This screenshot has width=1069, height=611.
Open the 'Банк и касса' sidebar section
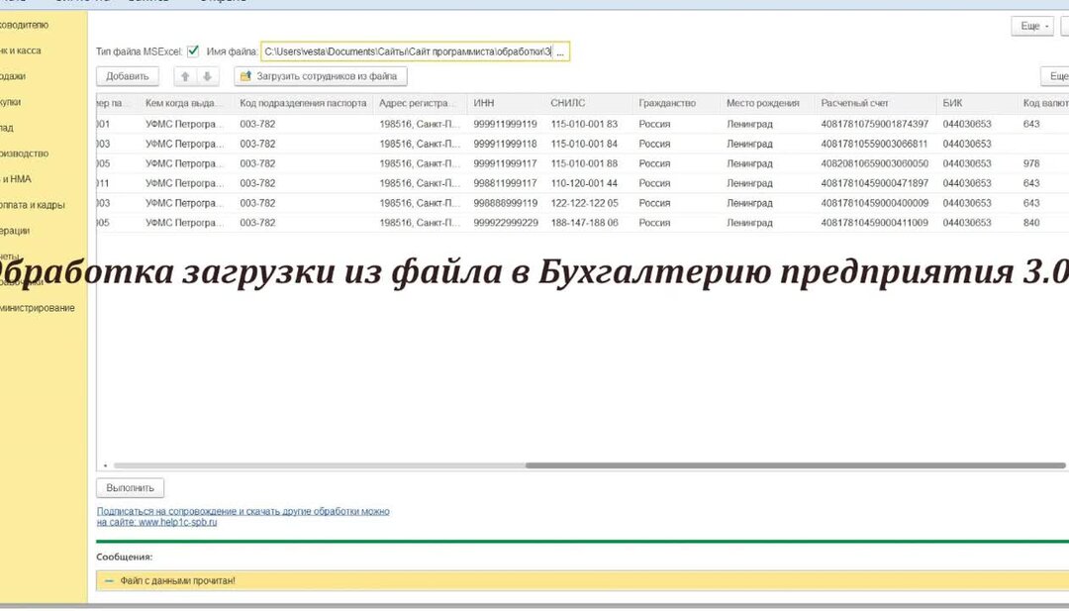tap(21, 51)
